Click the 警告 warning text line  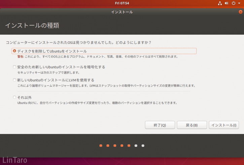coord(98,57)
